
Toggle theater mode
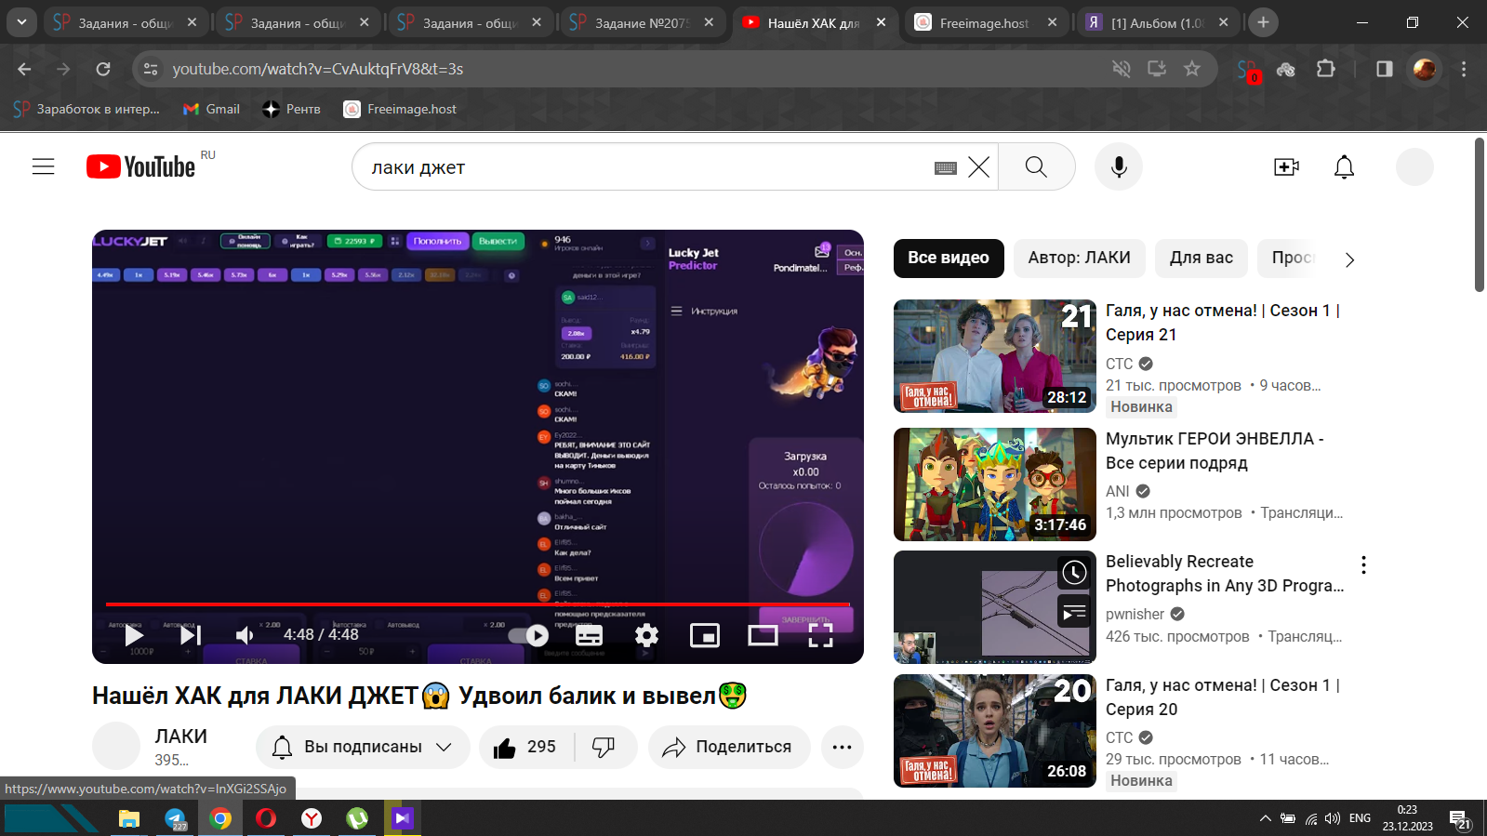coord(763,635)
